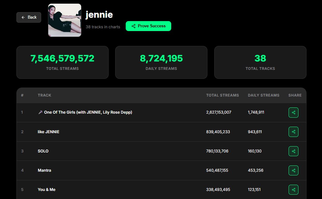Click the Back button

(x=29, y=17)
